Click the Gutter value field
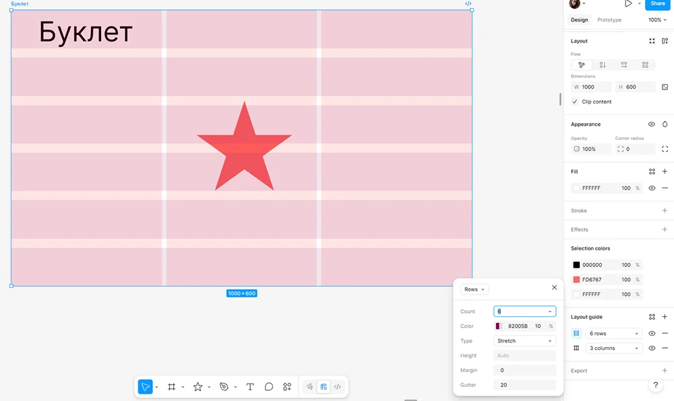The height and width of the screenshot is (401, 674). [524, 385]
